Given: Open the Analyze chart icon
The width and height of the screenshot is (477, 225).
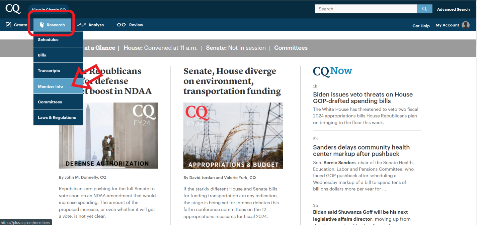Looking at the screenshot, I should [x=81, y=24].
